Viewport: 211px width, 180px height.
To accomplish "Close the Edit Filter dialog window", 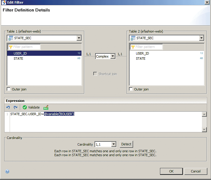I will tap(207, 2).
